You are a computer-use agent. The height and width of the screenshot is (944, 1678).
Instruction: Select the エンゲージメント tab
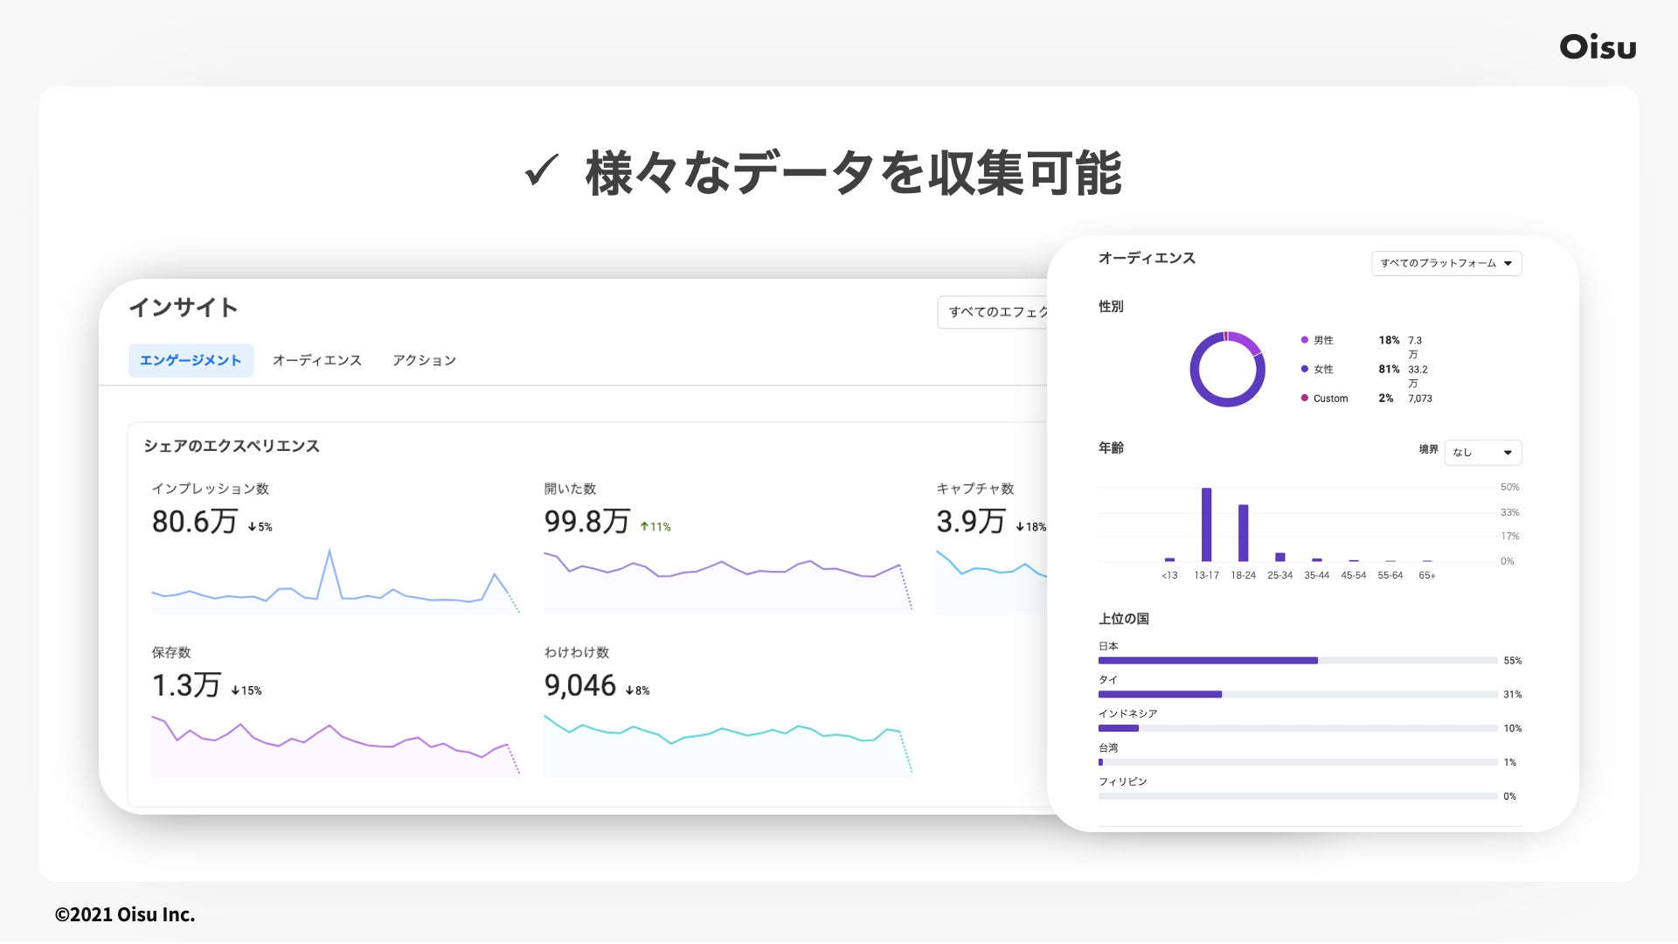tap(191, 360)
